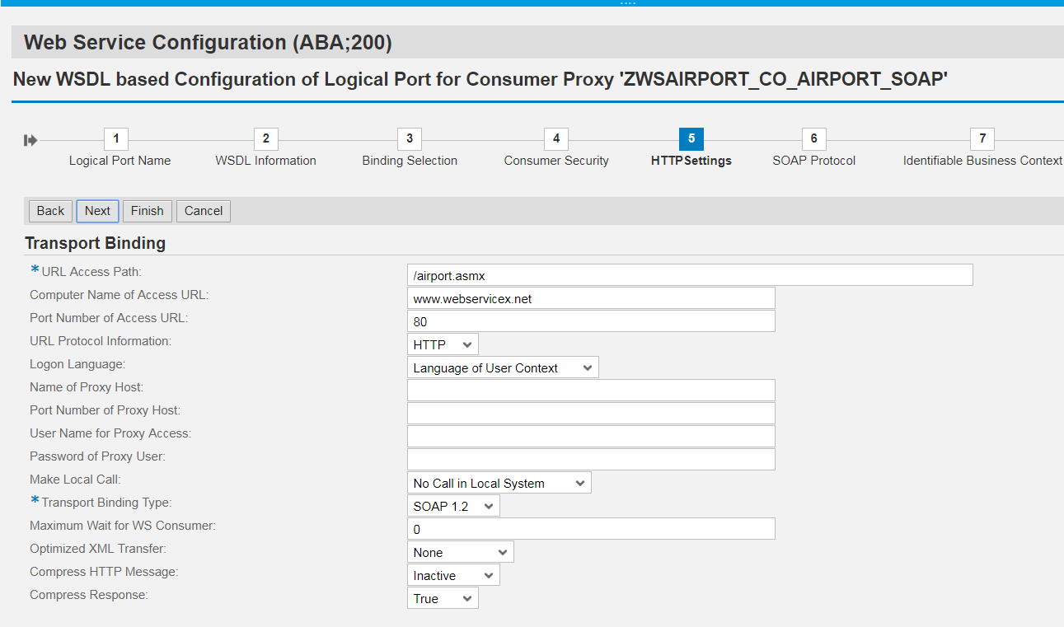Image resolution: width=1064 pixels, height=627 pixels.
Task: Click Finish to complete the configuration
Action: pos(147,211)
